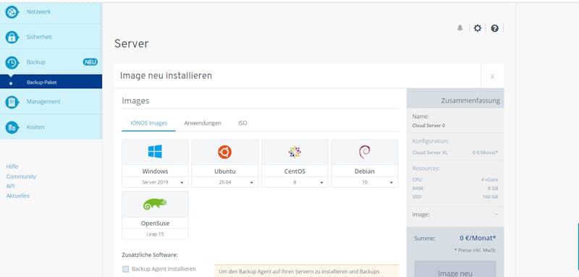Open the Kosten icon in sidebar
Screen dimensions: 579x277
[12, 127]
